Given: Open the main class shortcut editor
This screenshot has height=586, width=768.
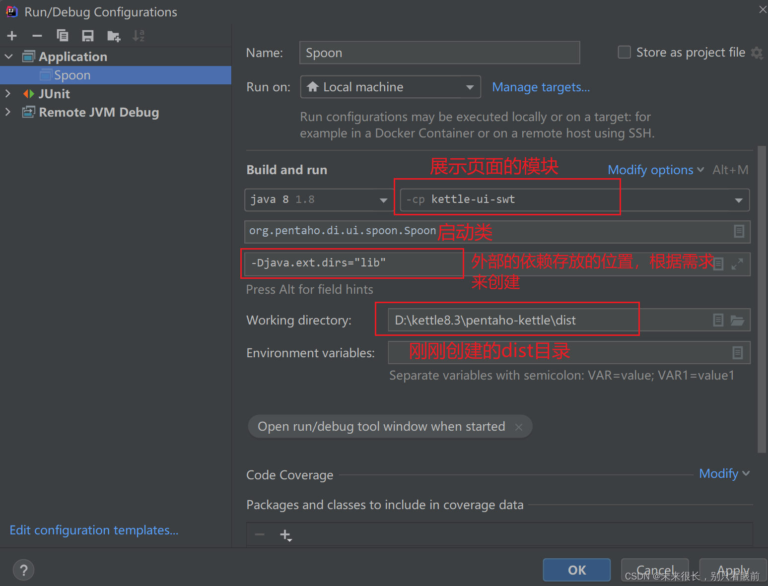Looking at the screenshot, I should pos(739,231).
